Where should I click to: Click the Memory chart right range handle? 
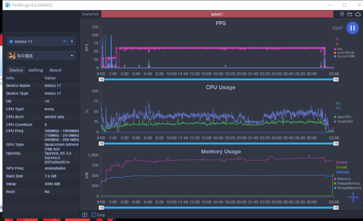(336, 208)
